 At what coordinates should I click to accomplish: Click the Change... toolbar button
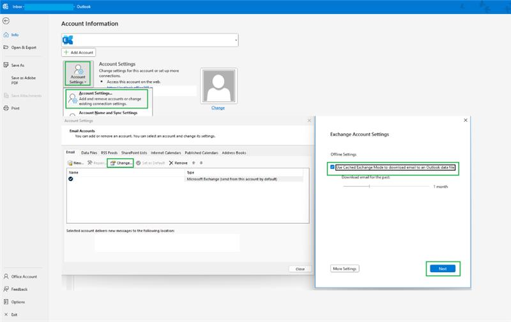point(121,163)
